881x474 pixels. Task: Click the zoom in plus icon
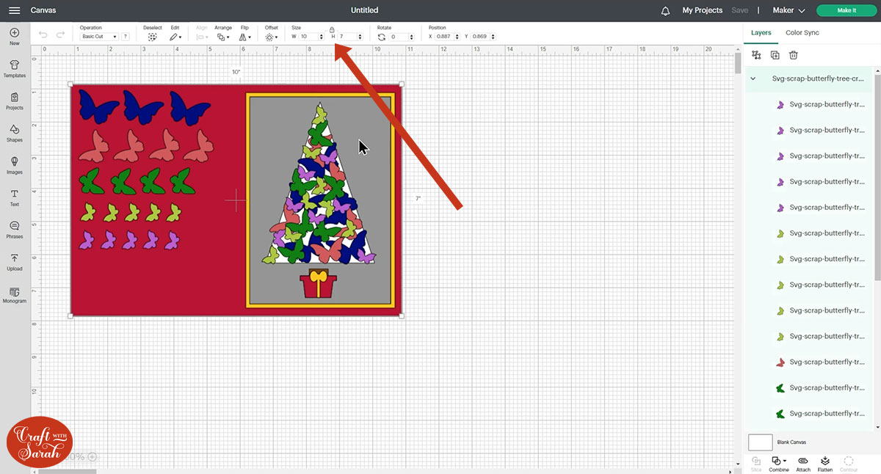(92, 456)
